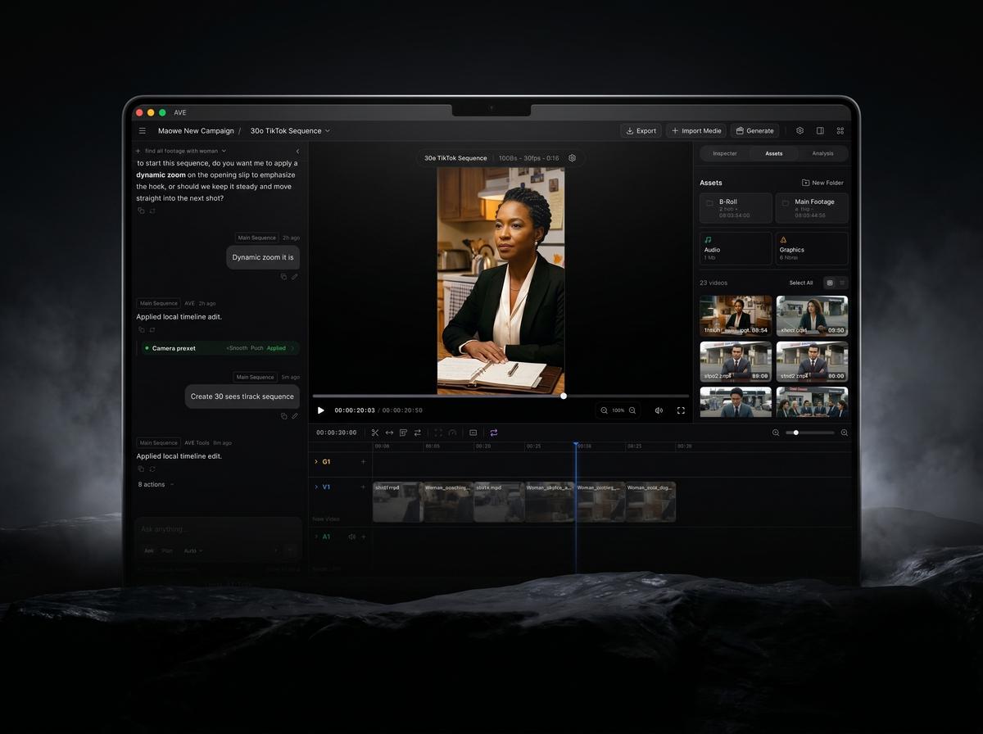This screenshot has height=734, width=983.
Task: Expand the A1 track
Action: [316, 537]
